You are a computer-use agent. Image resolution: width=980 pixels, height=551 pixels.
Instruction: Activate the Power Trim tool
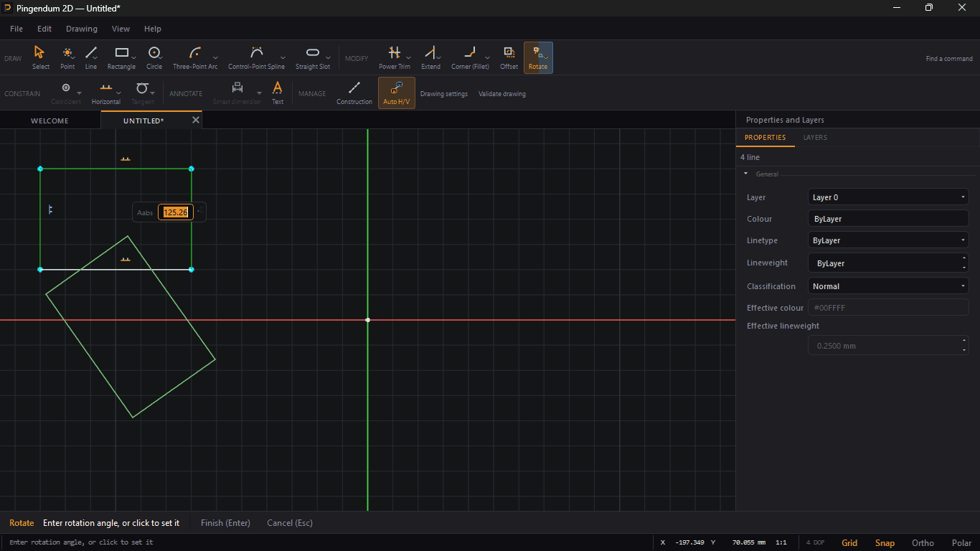coord(395,57)
